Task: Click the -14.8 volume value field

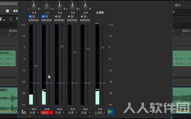Action: point(46,109)
